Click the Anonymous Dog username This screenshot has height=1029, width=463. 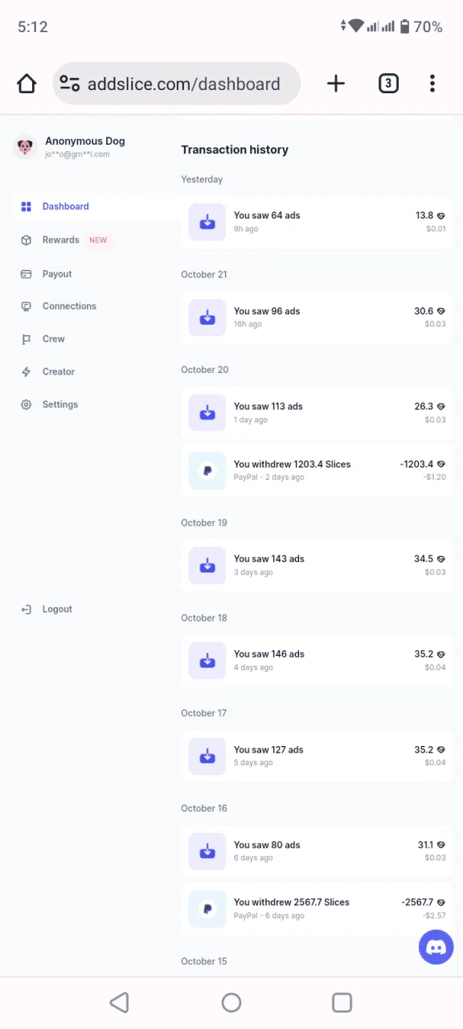(85, 141)
